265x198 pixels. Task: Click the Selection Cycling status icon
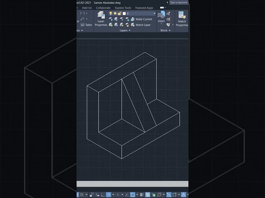153,195
